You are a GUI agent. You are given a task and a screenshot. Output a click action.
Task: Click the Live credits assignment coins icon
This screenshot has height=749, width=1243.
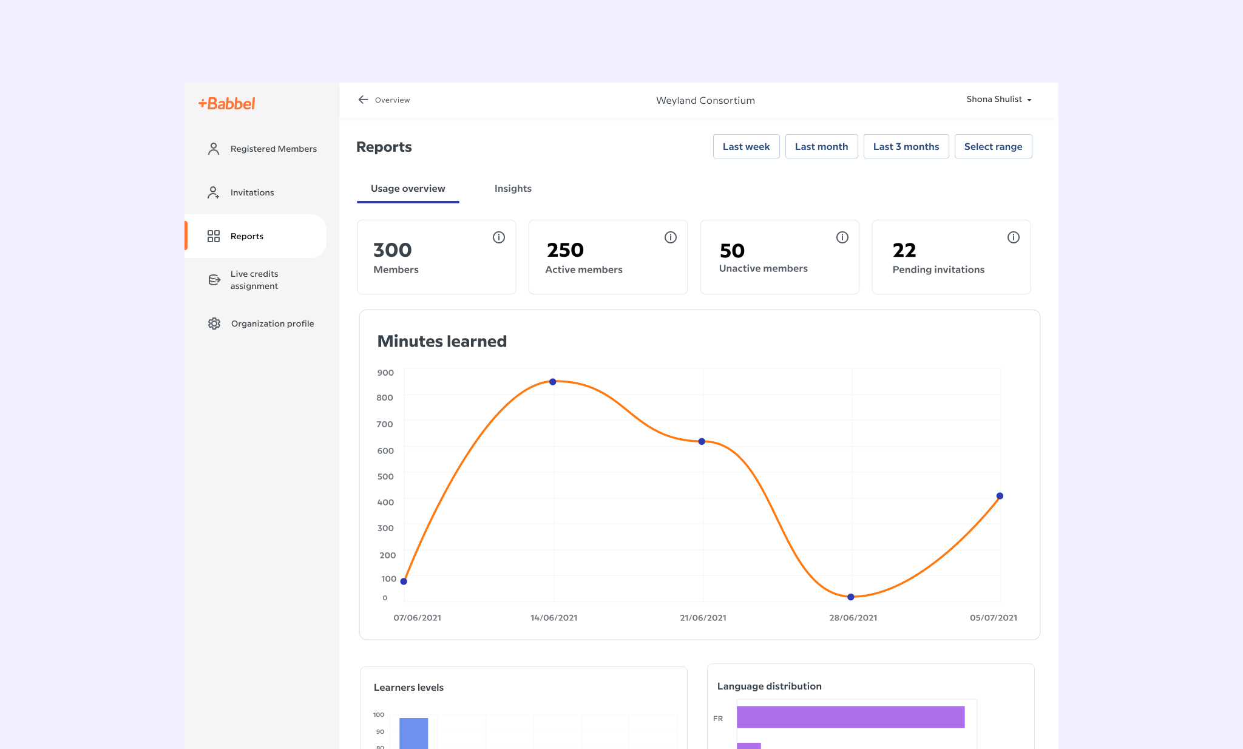point(214,280)
